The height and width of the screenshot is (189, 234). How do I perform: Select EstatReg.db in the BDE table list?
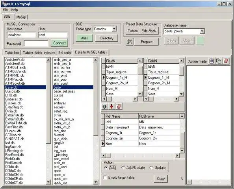(25, 107)
